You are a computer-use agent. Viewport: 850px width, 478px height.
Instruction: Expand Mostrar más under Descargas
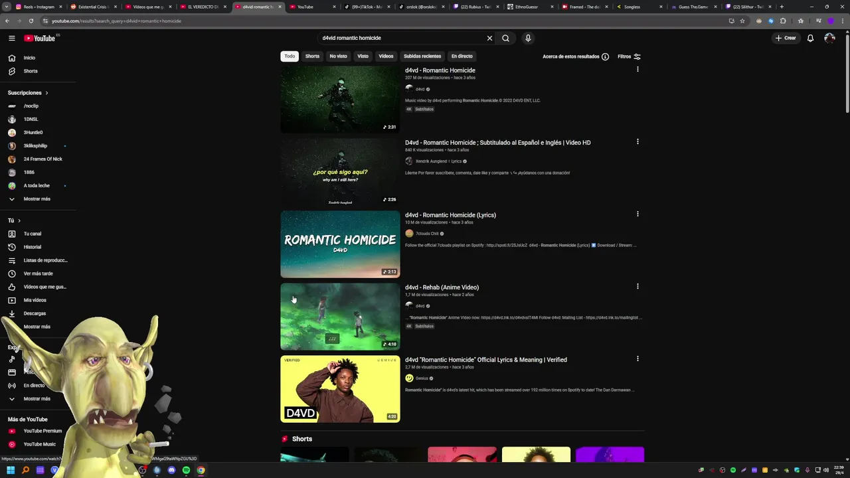coord(38,327)
